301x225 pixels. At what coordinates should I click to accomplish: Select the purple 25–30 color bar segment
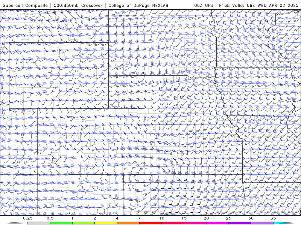(240, 223)
